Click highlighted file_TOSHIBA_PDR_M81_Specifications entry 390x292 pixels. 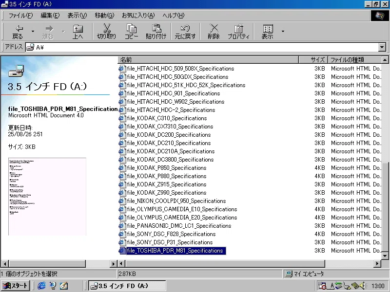(x=176, y=251)
